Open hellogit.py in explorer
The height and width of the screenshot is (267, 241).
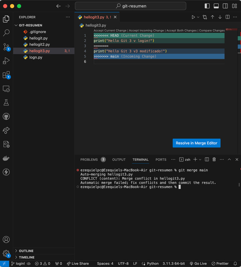44,38
